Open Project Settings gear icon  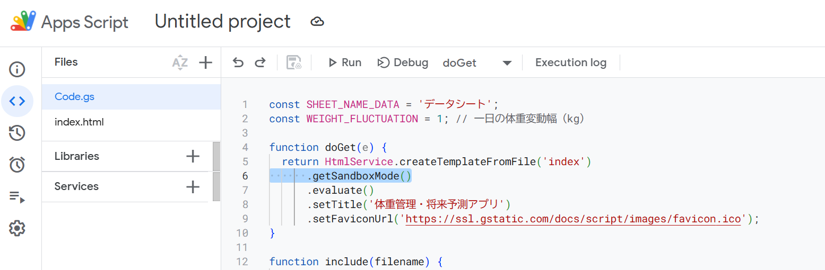(x=17, y=229)
